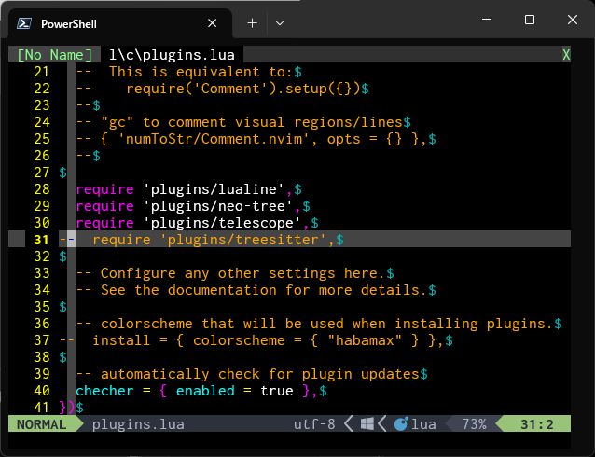Image resolution: width=595 pixels, height=457 pixels.
Task: Close the PowerShell terminal tab
Action: coord(214,22)
